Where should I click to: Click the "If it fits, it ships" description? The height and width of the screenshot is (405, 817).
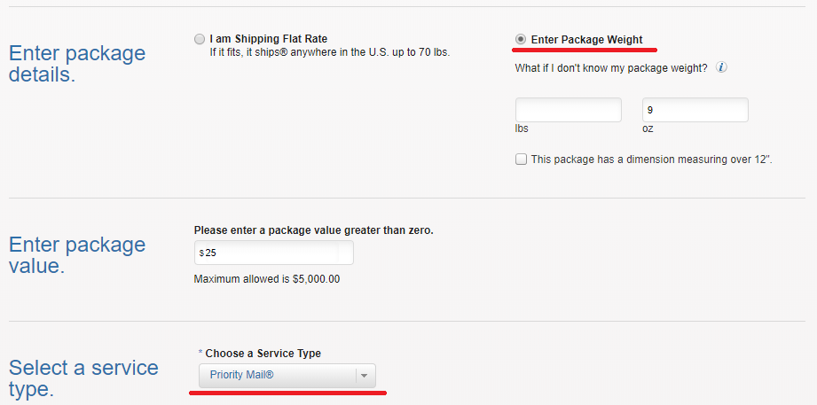coord(324,52)
